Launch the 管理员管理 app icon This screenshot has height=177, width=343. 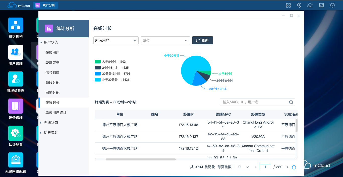pyautogui.click(x=16, y=79)
